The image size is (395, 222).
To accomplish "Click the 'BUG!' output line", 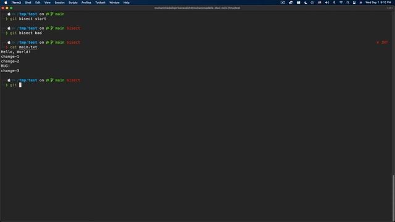I will point(6,66).
